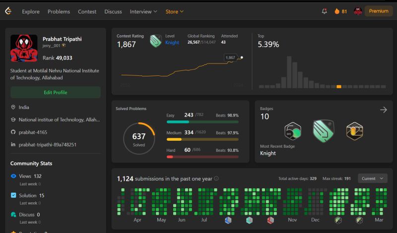This screenshot has width=397, height=233.
Task: Open the notifications bell
Action: point(324,11)
